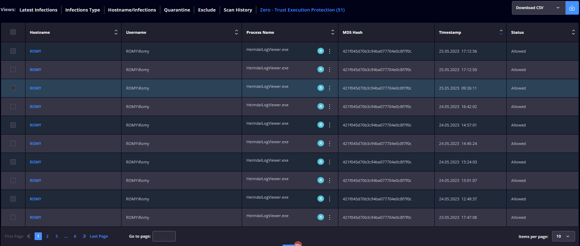Open the Zero - Trust Execution Protection (51) view
580x246 pixels.
302,10
